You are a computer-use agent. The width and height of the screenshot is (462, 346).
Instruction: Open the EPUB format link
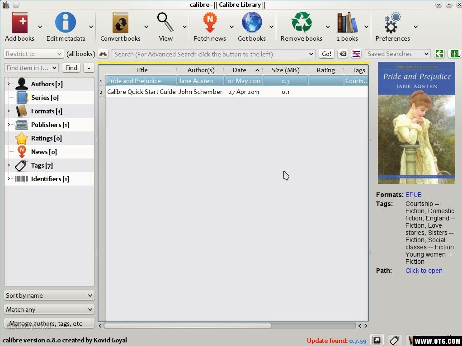(x=413, y=195)
